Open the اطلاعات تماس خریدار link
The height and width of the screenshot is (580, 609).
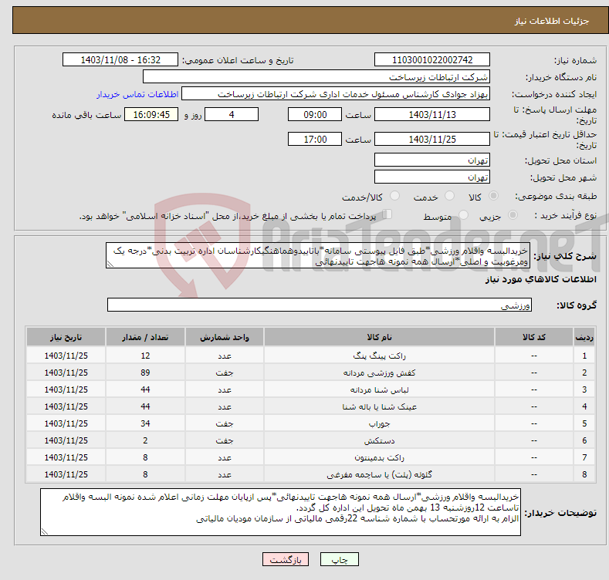(137, 94)
